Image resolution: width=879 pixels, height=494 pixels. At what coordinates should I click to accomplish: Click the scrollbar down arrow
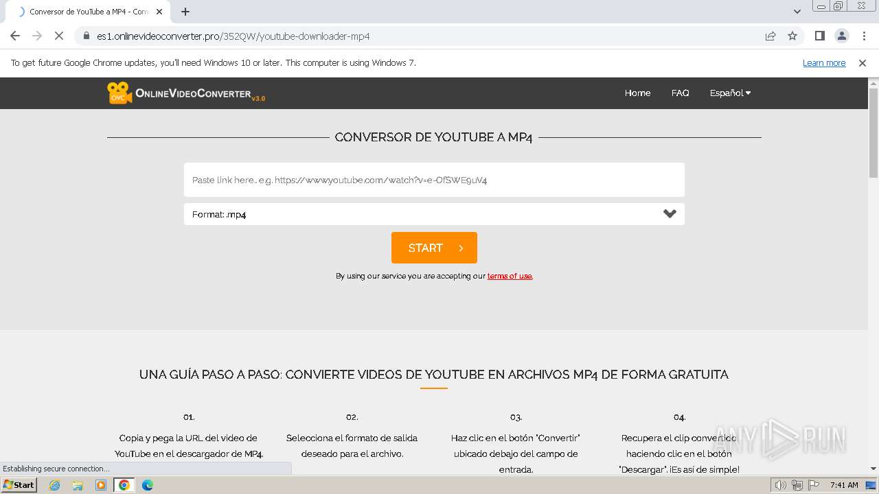[x=874, y=469]
